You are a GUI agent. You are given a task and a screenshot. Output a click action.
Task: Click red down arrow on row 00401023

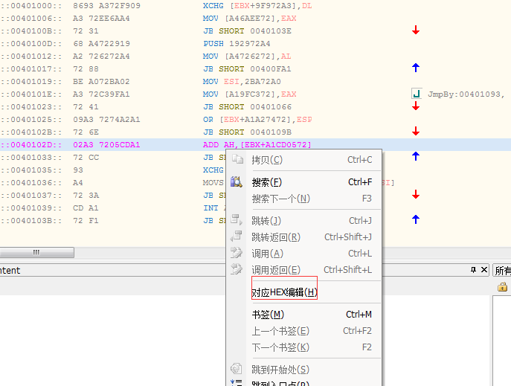pyautogui.click(x=416, y=106)
